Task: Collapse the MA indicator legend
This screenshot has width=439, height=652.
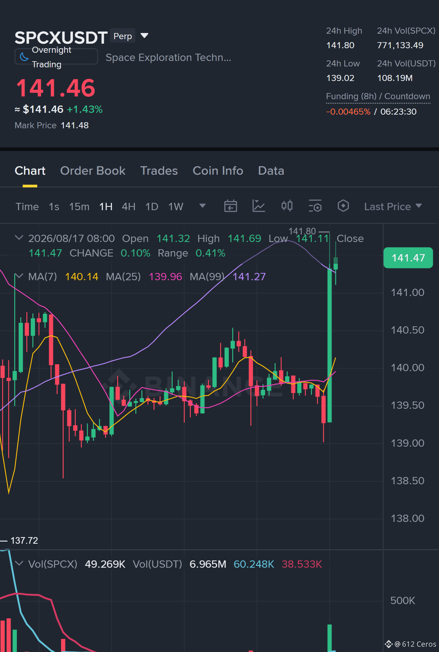Action: [x=19, y=276]
